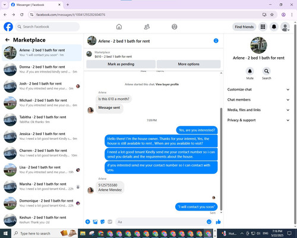
Task: Click Mark as pending button
Action: click(x=121, y=64)
